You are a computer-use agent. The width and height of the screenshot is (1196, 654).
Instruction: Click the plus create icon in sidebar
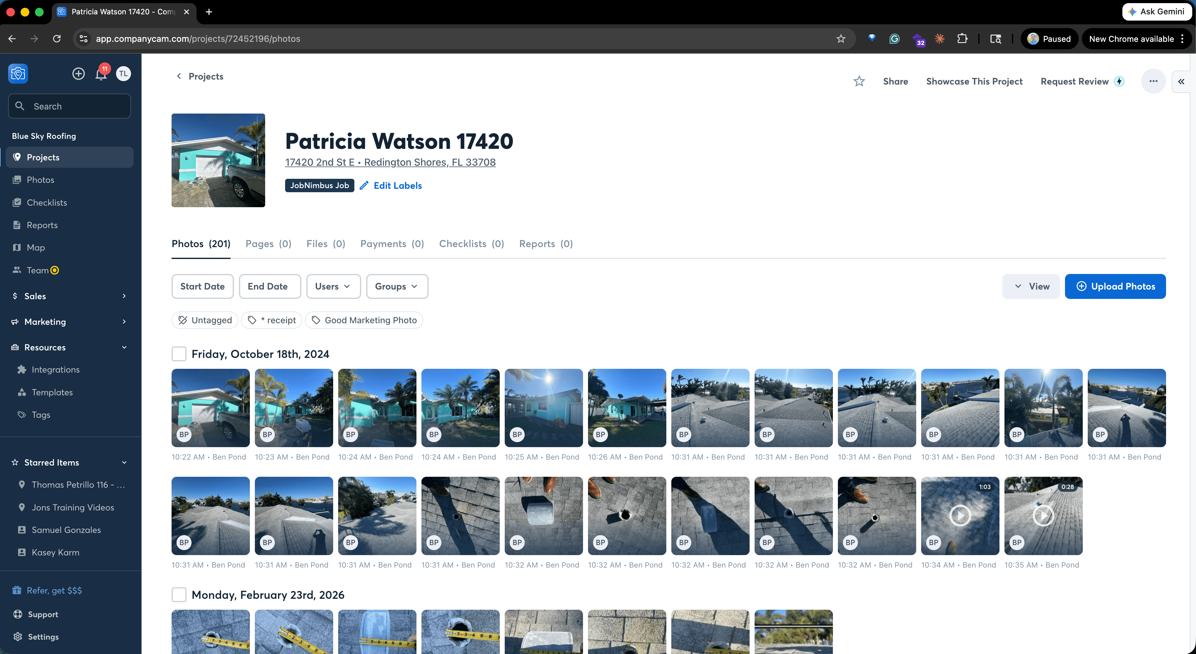[x=79, y=73]
